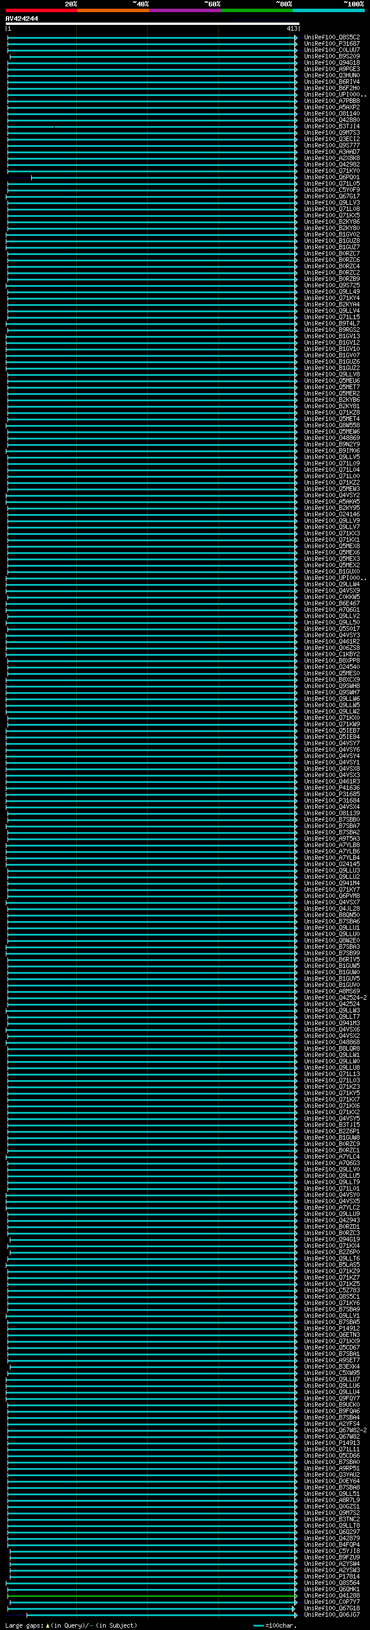Click label UniRef100_A7Q6G3
Image resolution: width=370 pixels, height=1630 pixels.
[332, 1163]
